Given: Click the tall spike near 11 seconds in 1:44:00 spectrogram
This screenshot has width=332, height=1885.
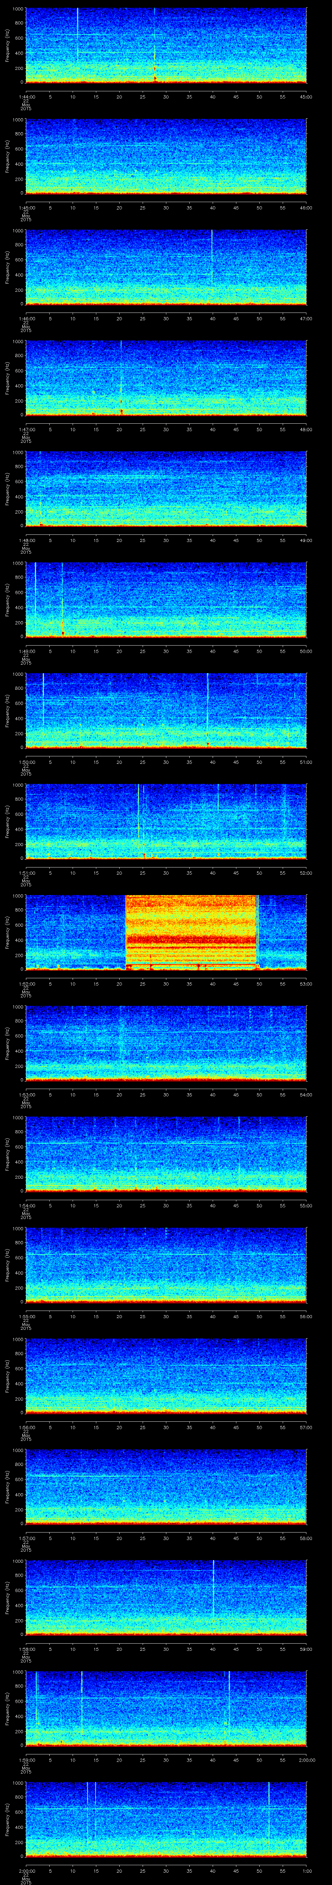Looking at the screenshot, I should [x=77, y=33].
